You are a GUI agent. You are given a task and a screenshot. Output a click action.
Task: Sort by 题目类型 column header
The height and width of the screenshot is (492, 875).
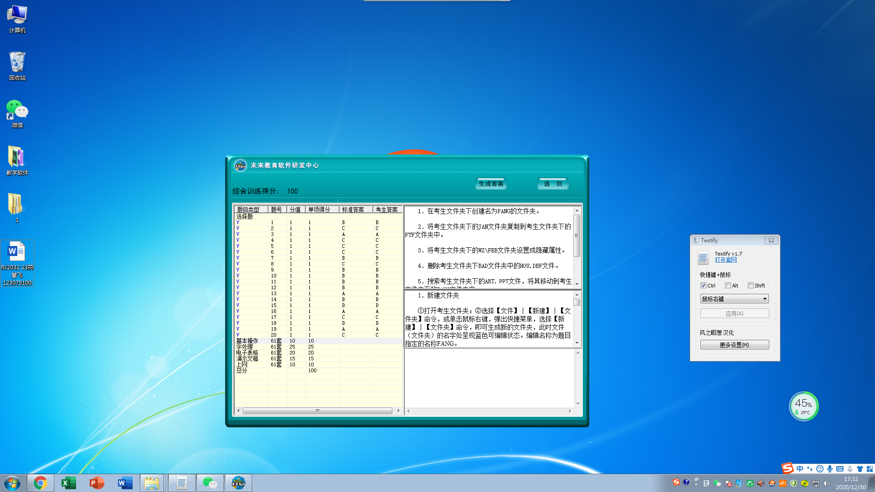[x=251, y=210]
